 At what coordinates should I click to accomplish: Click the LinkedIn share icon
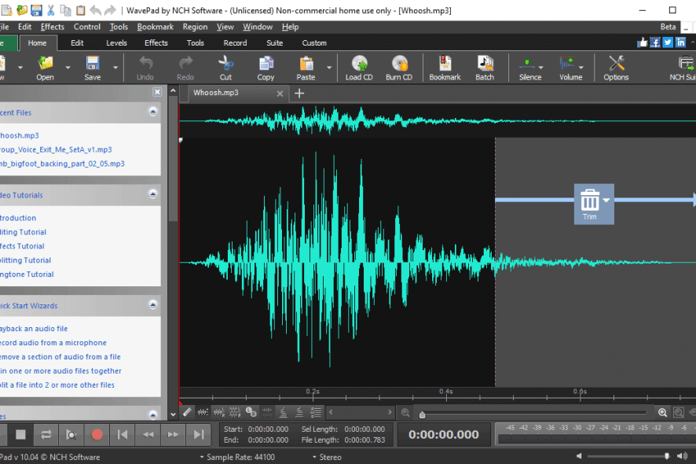pos(680,42)
